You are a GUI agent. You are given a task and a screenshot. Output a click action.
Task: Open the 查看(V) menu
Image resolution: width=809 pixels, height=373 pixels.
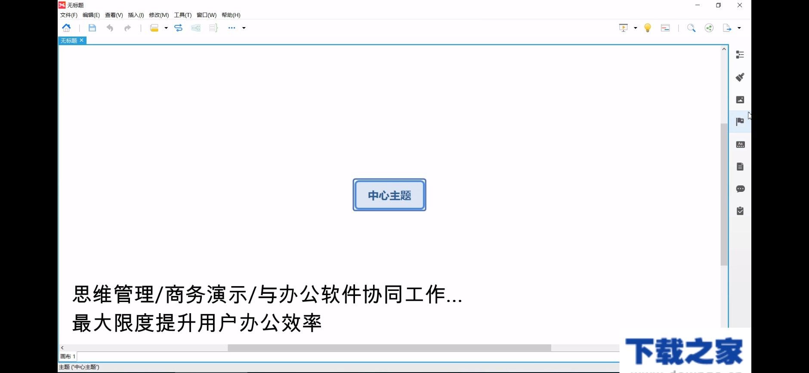[x=114, y=15]
